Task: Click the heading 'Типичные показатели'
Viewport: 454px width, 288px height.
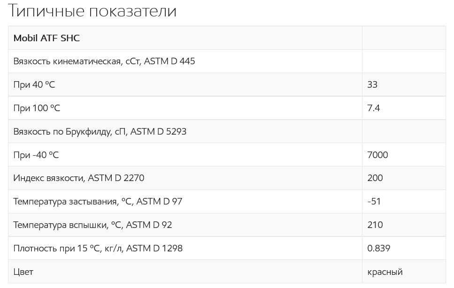Action: pos(92,12)
